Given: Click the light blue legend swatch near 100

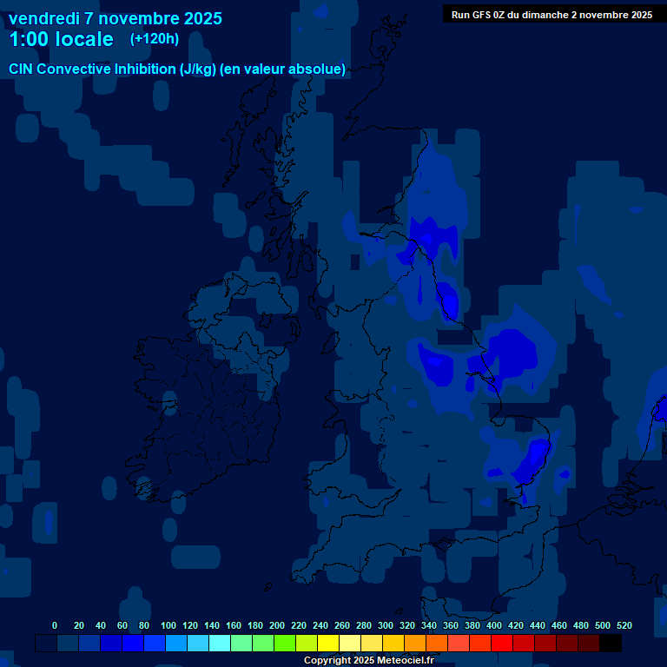Looking at the screenshot, I should point(176,644).
